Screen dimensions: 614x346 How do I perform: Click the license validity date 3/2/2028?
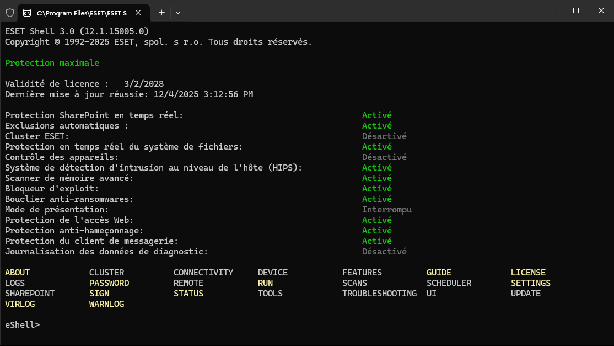click(144, 84)
